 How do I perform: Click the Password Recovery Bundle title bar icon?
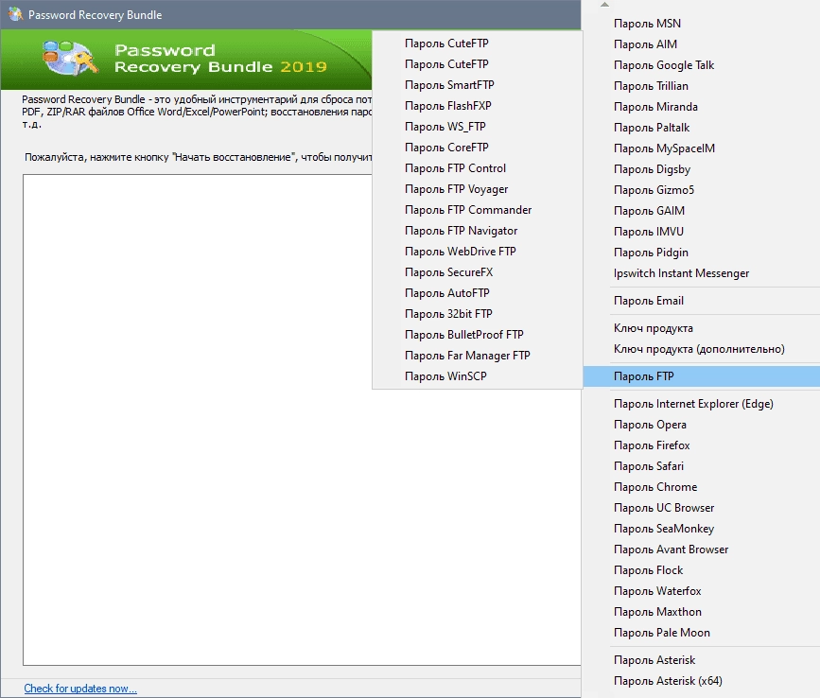coord(15,14)
